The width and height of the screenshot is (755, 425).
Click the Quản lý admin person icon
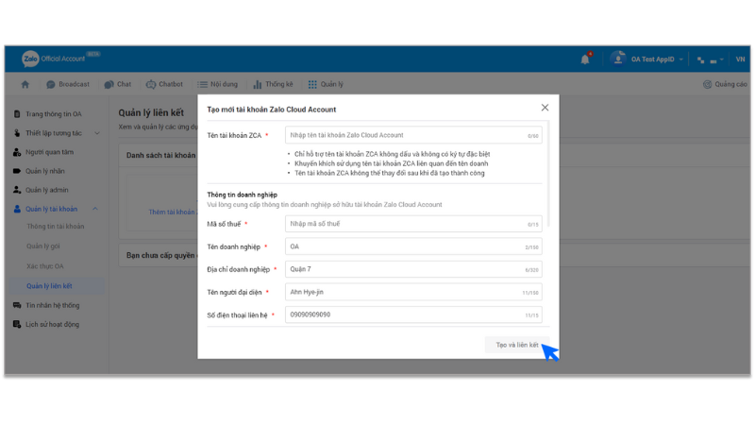(17, 190)
